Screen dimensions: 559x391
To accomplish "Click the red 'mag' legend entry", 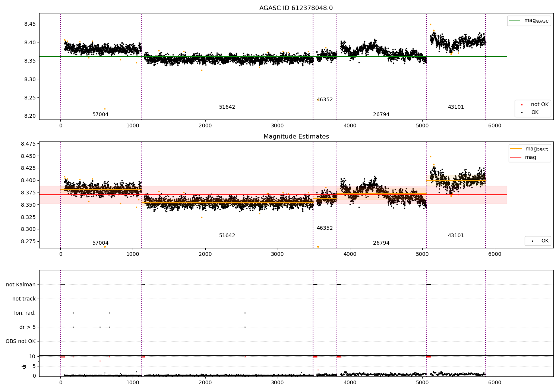I will pos(523,158).
